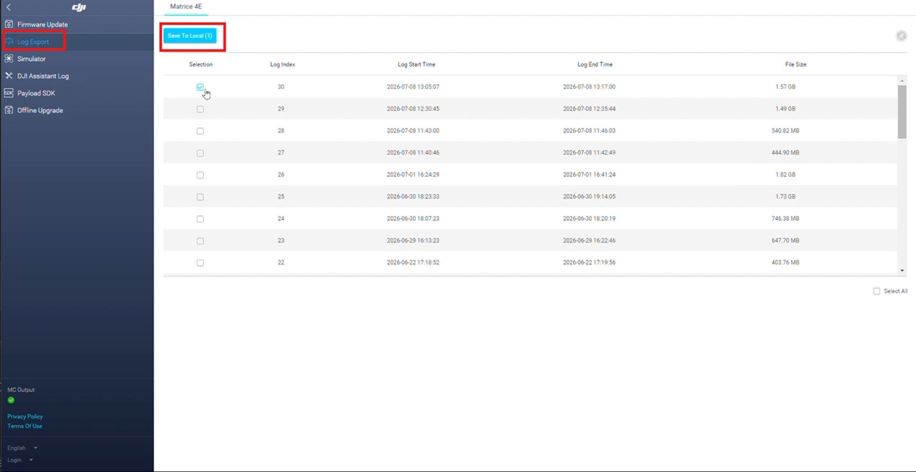Click the Log Index column header
Screen dimensions: 916x472
[283, 65]
